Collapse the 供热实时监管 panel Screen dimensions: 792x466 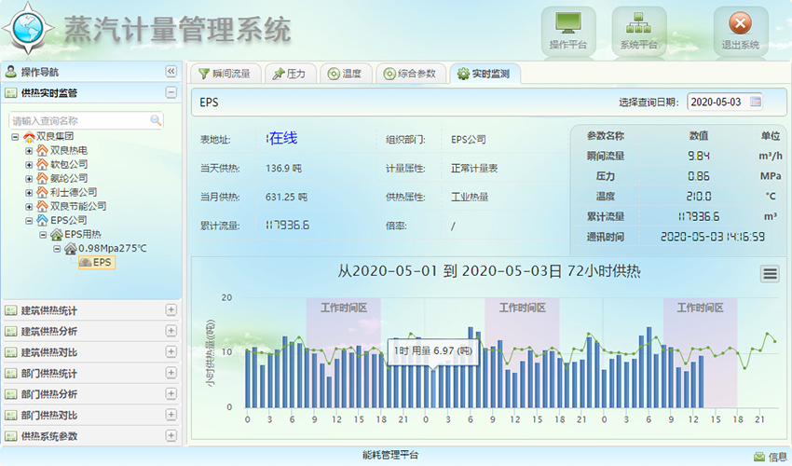(x=171, y=92)
